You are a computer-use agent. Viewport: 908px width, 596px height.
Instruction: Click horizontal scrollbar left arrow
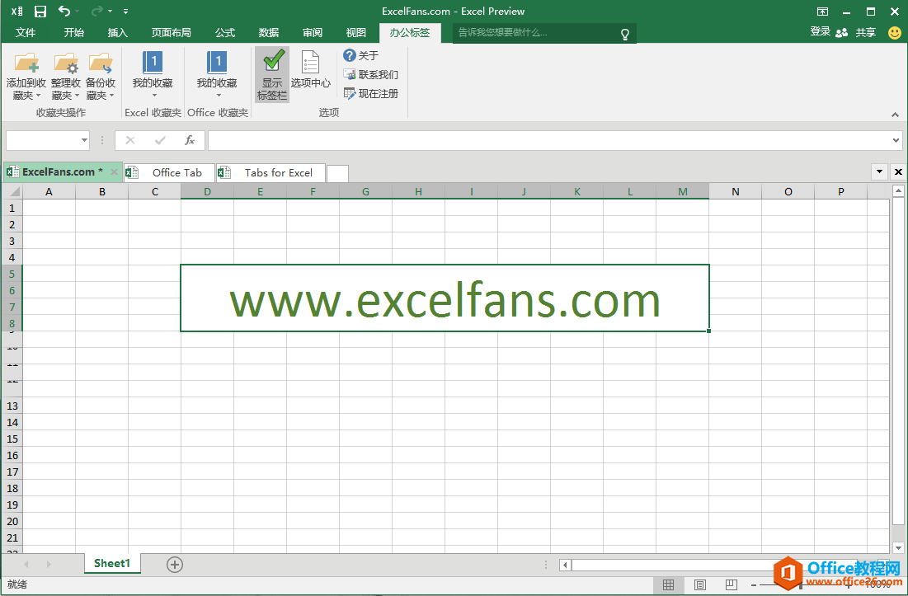(565, 565)
